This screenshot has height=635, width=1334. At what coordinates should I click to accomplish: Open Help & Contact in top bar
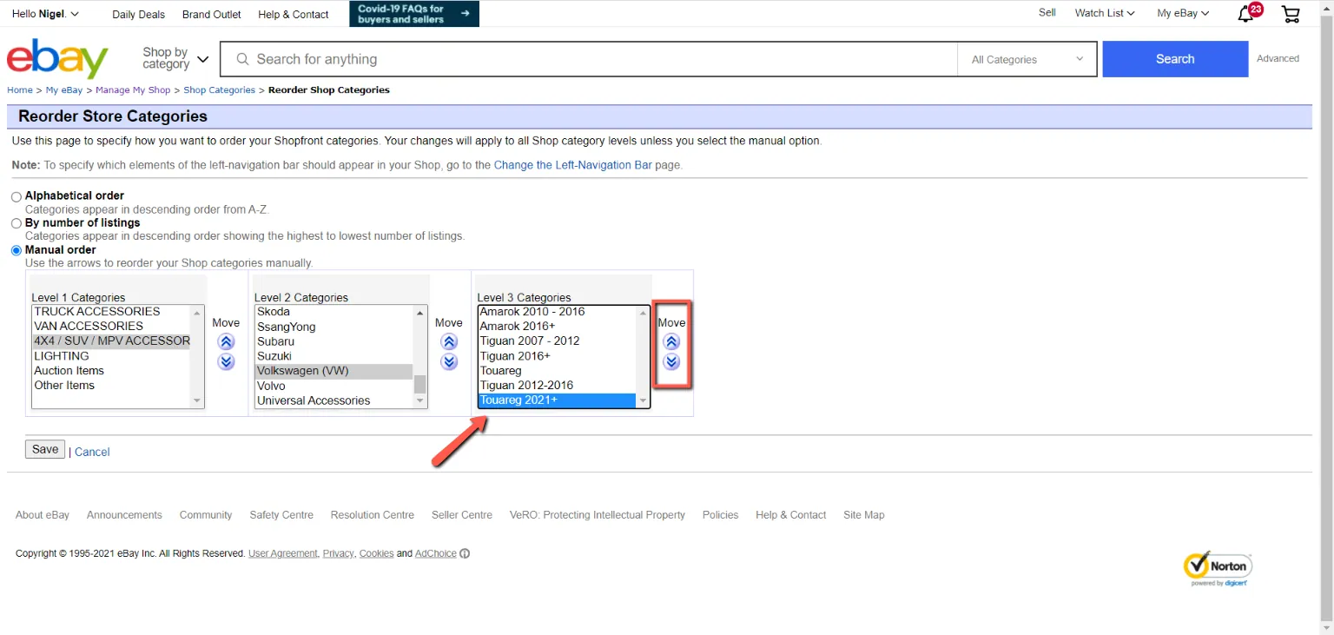(294, 14)
